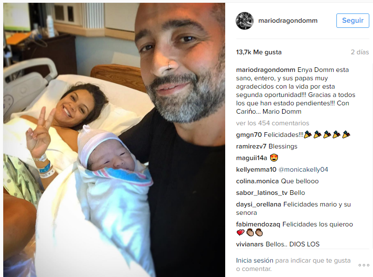Visit kellyemma10 profile

256,169
